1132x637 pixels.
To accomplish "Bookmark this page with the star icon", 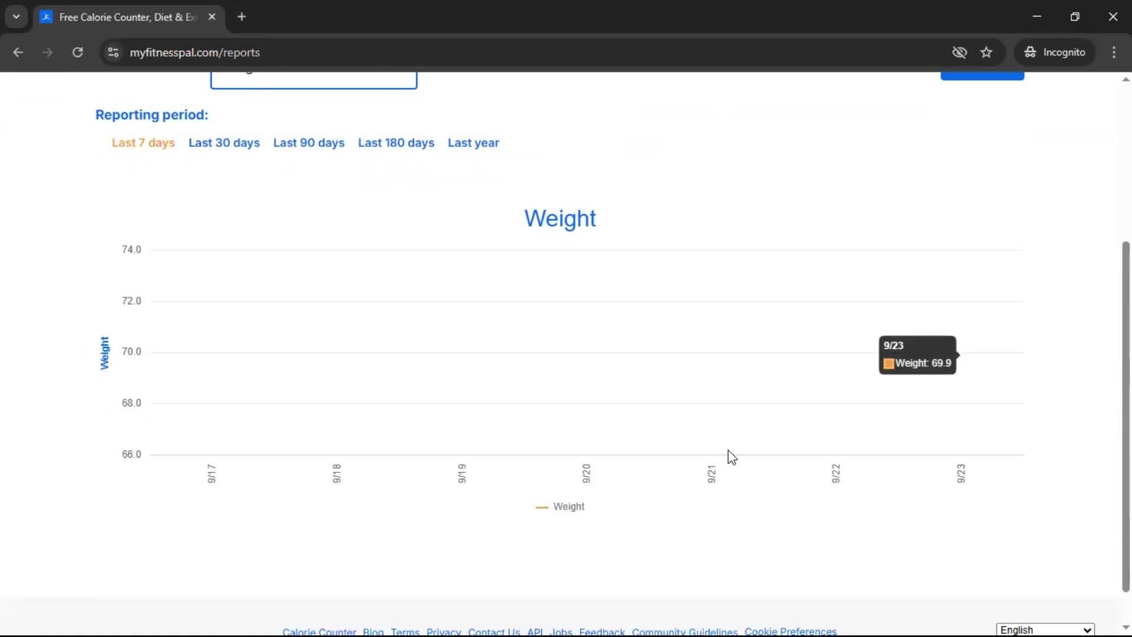I will click(x=986, y=52).
